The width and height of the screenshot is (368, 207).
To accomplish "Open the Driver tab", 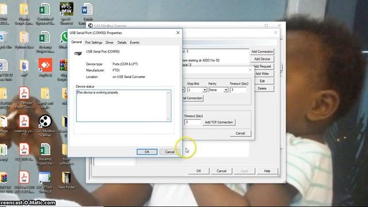I will pos(110,43).
